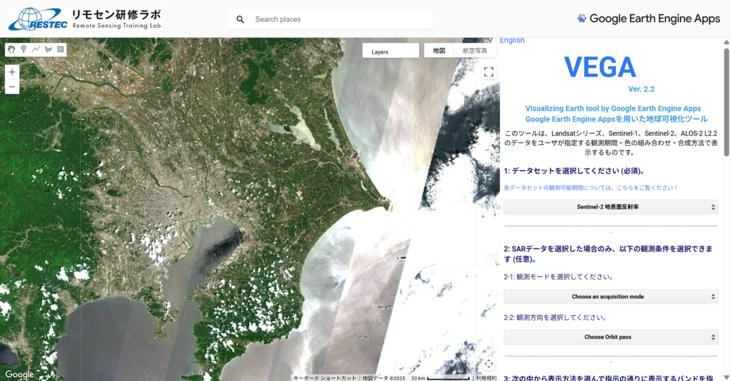Click the RESTEC Remote Sensing Lab logo
The image size is (731, 381).
click(85, 19)
